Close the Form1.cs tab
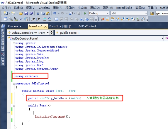 (x=45, y=27)
